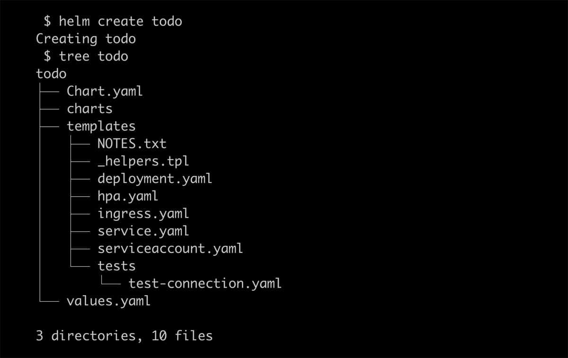The image size is (568, 358).
Task: Click the '3 directories, 10 files' summary
Action: click(124, 336)
